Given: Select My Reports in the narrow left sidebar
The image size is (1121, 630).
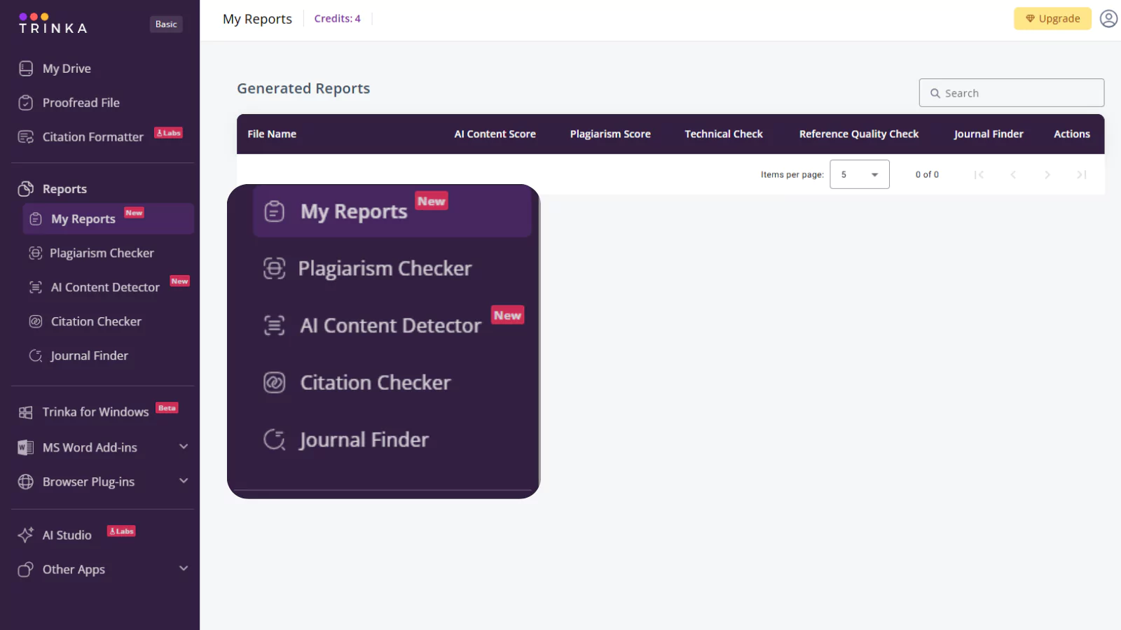Looking at the screenshot, I should point(108,219).
